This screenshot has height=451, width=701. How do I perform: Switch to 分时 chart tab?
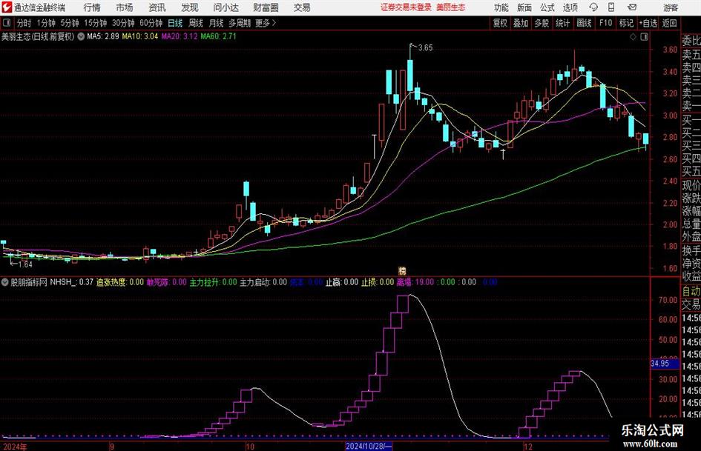coord(24,23)
